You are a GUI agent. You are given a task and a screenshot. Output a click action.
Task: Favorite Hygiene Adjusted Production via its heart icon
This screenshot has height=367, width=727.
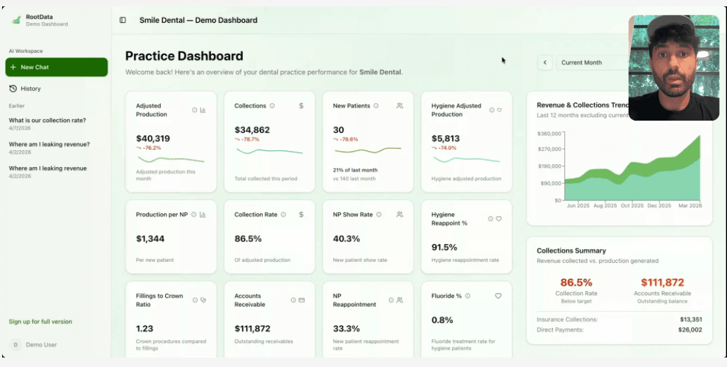499,109
